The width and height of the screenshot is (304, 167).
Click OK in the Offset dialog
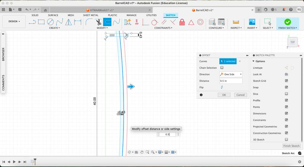click(x=224, y=95)
